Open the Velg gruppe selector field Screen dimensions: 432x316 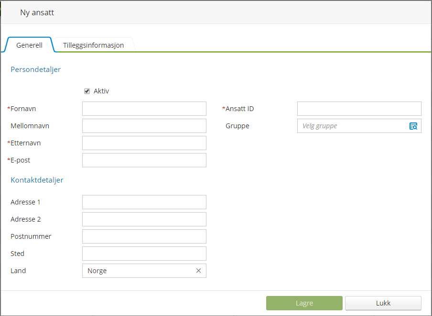click(359, 126)
